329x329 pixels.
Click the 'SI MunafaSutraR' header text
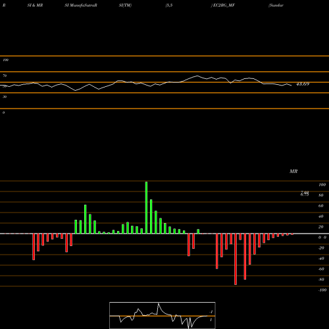coord(81,5)
